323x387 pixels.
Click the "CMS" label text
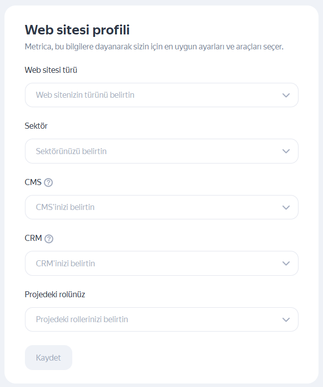(x=33, y=182)
